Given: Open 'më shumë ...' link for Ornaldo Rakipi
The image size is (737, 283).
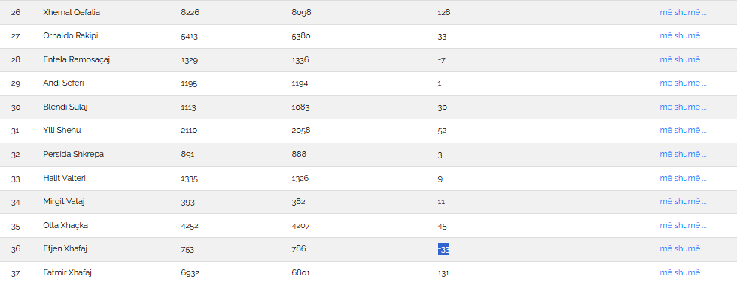Looking at the screenshot, I should [x=683, y=36].
